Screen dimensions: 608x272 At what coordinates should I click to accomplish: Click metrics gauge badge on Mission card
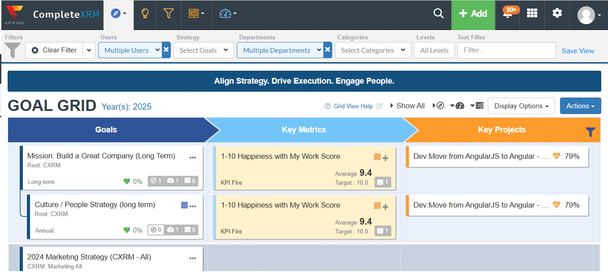[173, 181]
